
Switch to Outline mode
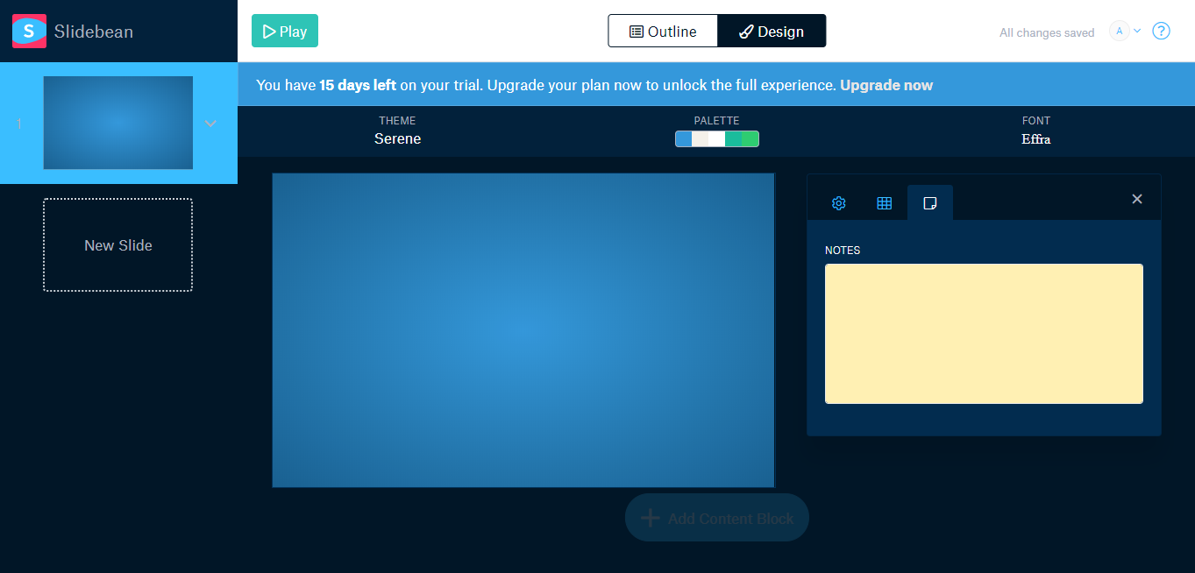663,32
